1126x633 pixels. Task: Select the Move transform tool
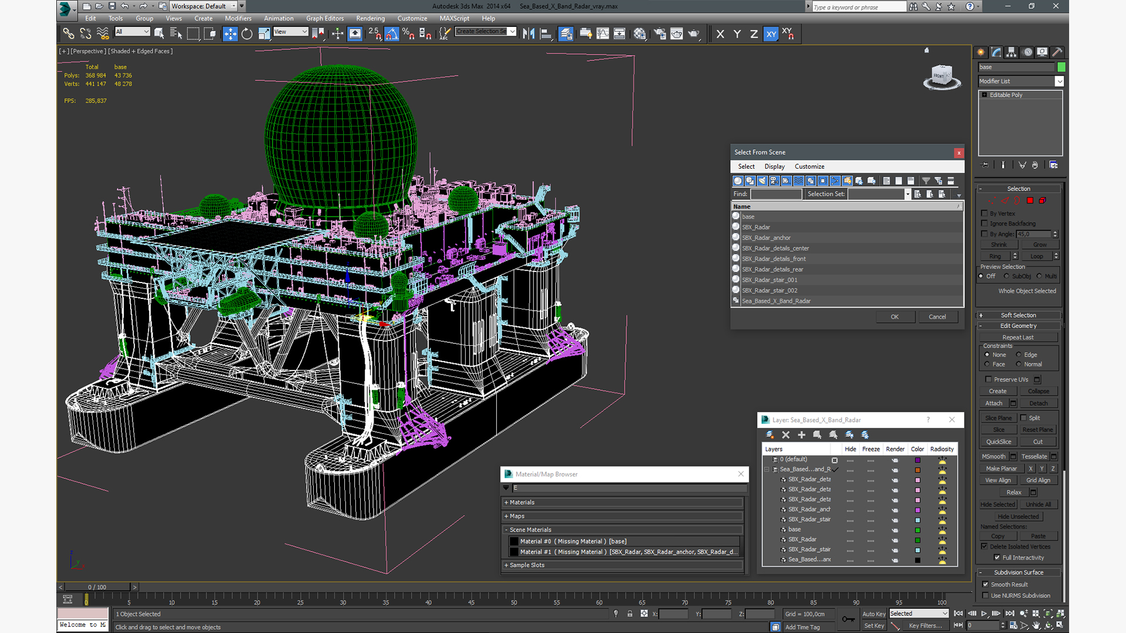click(x=230, y=34)
